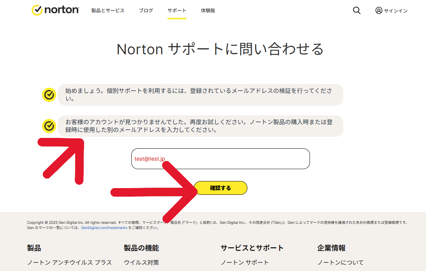Click the サービスとサポート footer heading
The width and height of the screenshot is (426, 271).
click(x=252, y=248)
